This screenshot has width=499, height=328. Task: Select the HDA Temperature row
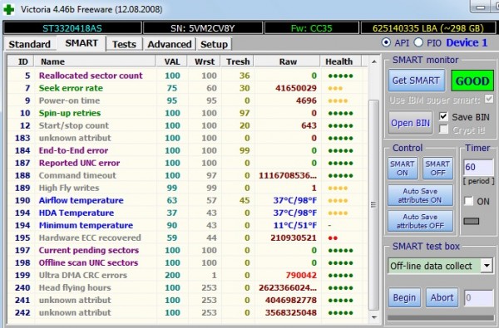click(188, 213)
